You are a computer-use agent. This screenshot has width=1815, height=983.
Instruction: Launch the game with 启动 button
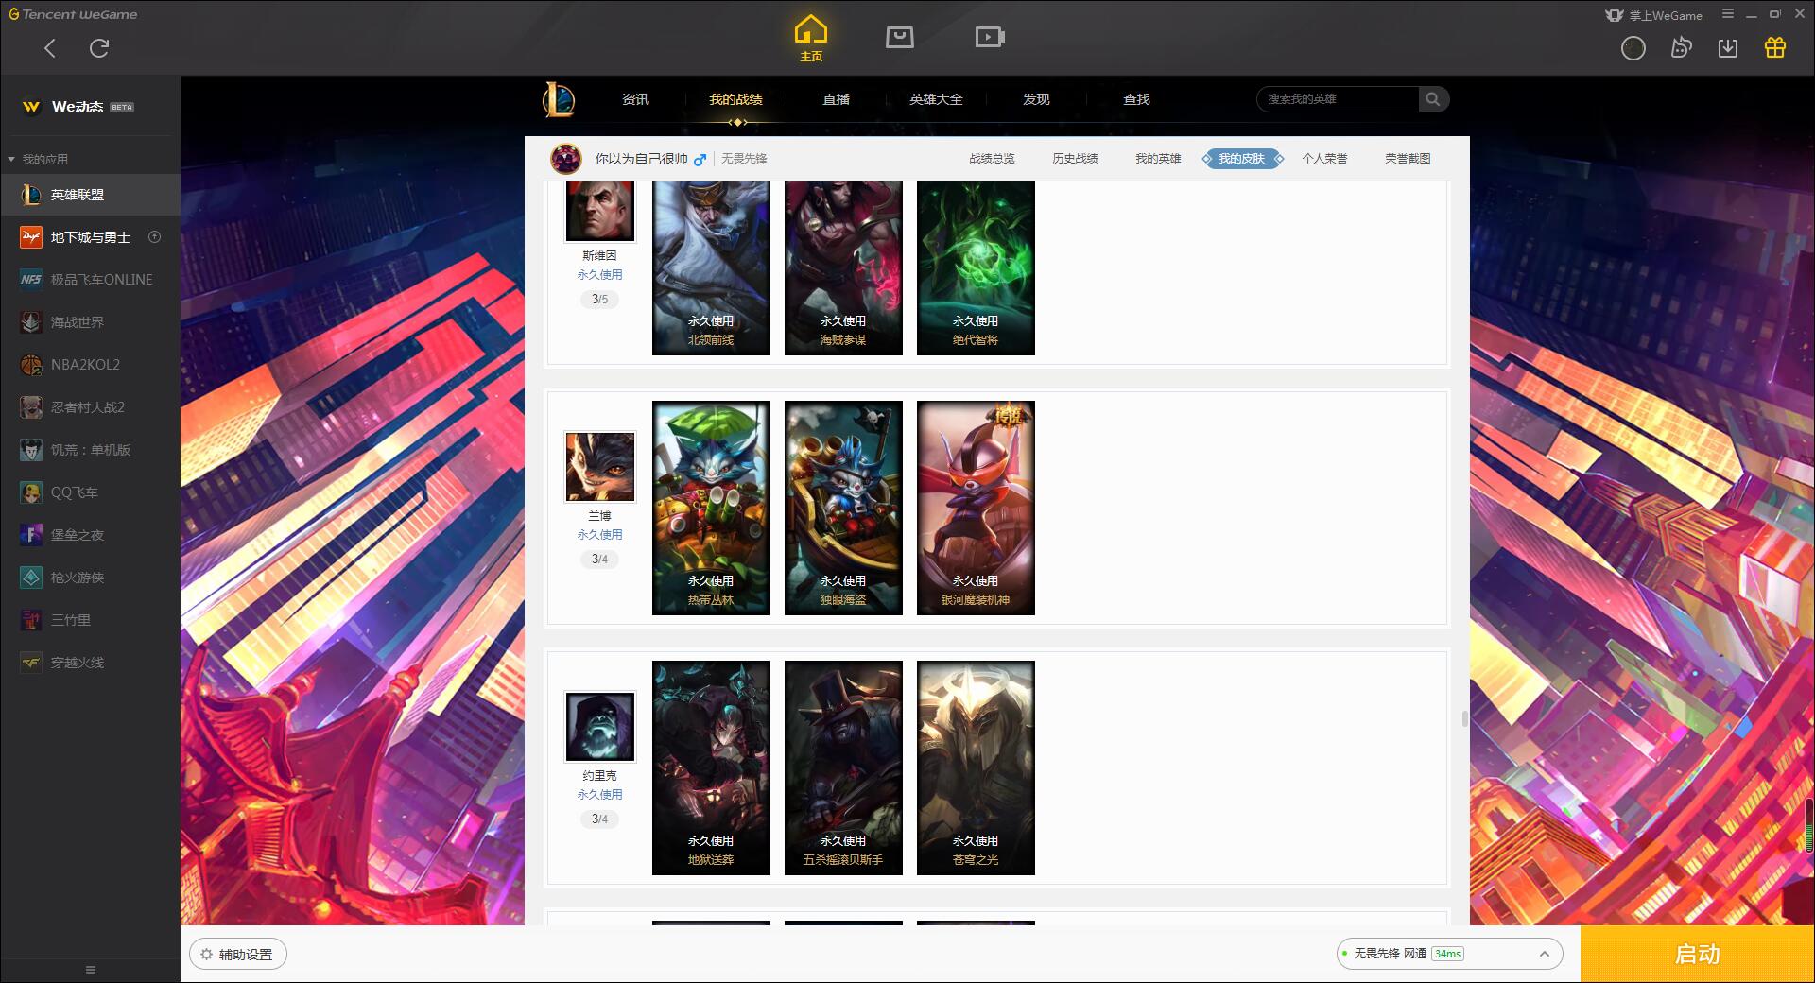click(x=1698, y=955)
